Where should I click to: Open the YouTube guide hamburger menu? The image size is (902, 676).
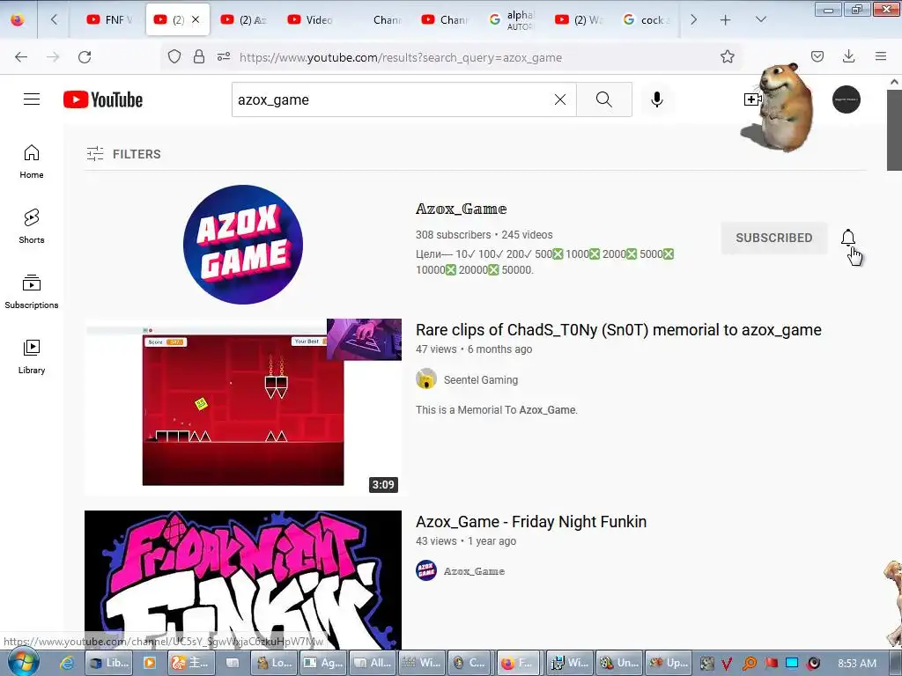click(x=32, y=99)
